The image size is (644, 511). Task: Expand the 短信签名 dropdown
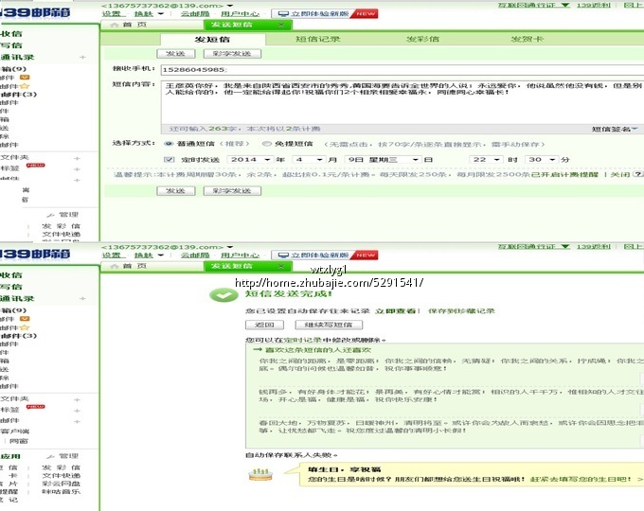point(615,129)
